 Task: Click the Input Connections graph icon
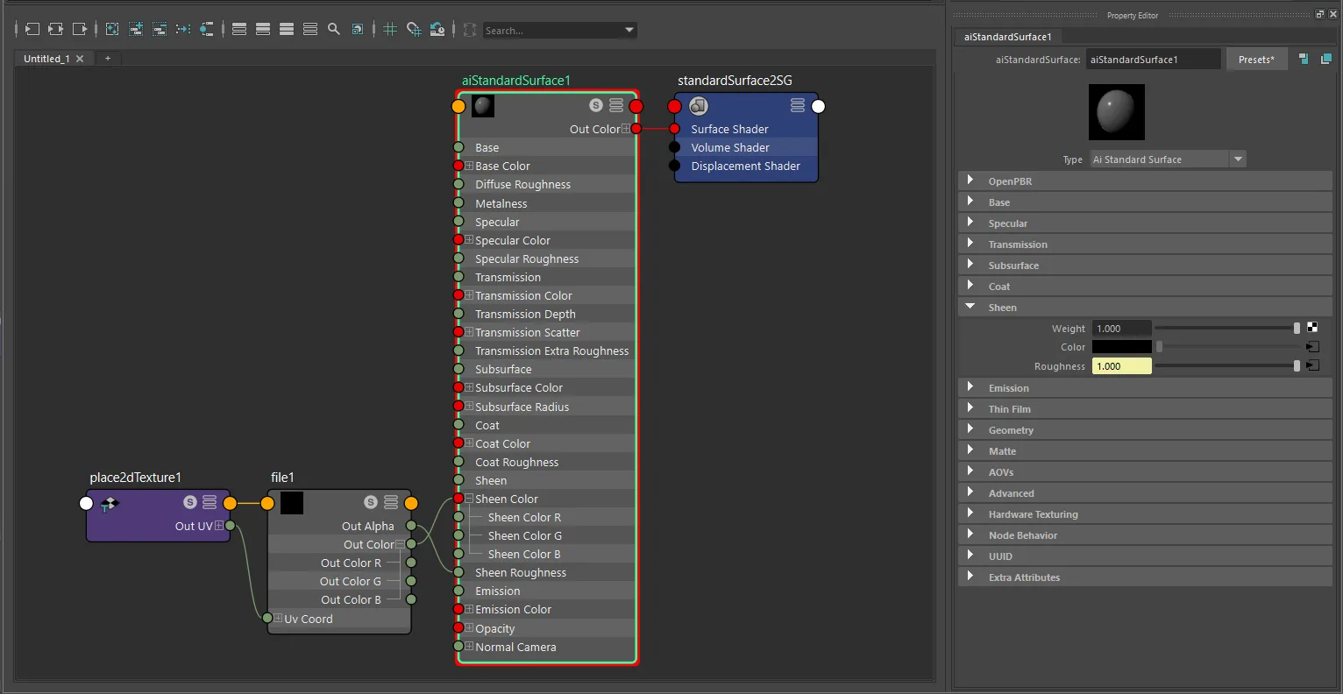pos(32,29)
